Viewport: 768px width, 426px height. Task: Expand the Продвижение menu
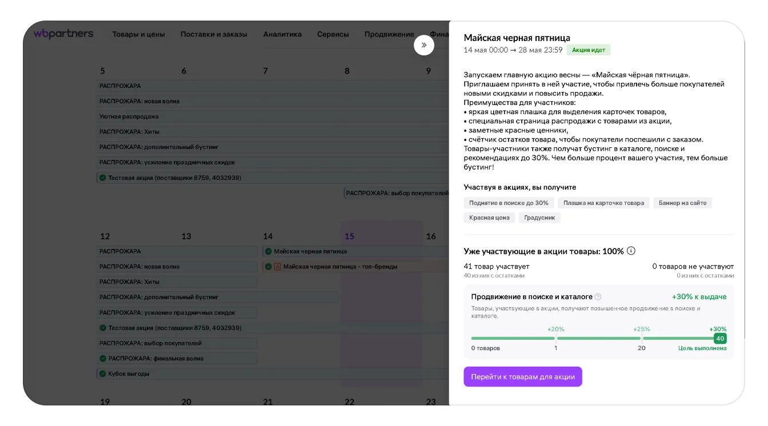[x=389, y=34]
